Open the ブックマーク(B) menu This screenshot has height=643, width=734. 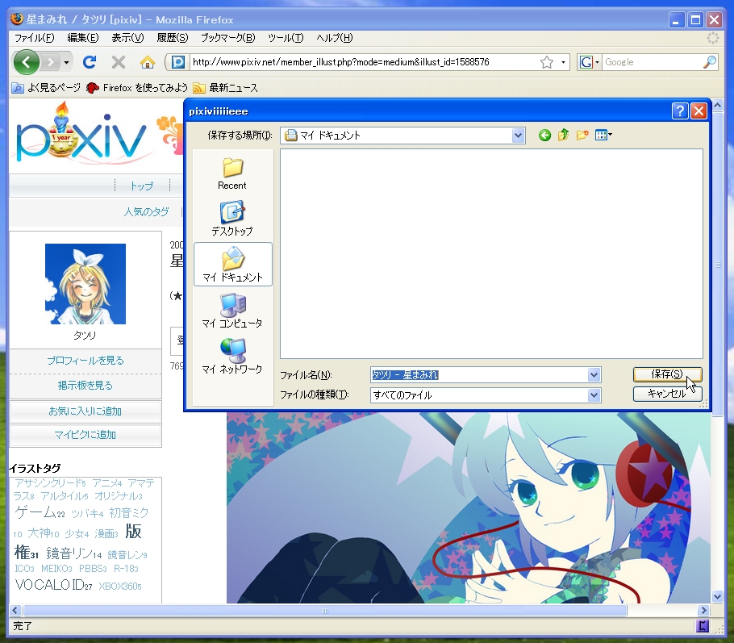[x=228, y=38]
